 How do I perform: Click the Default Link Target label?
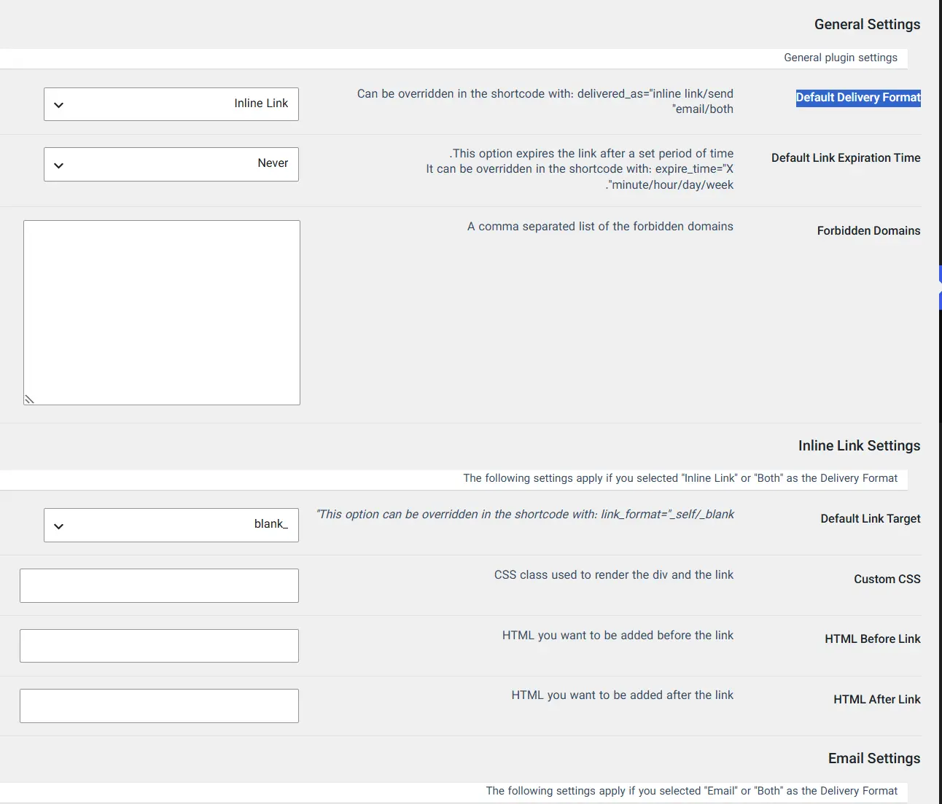pos(871,519)
